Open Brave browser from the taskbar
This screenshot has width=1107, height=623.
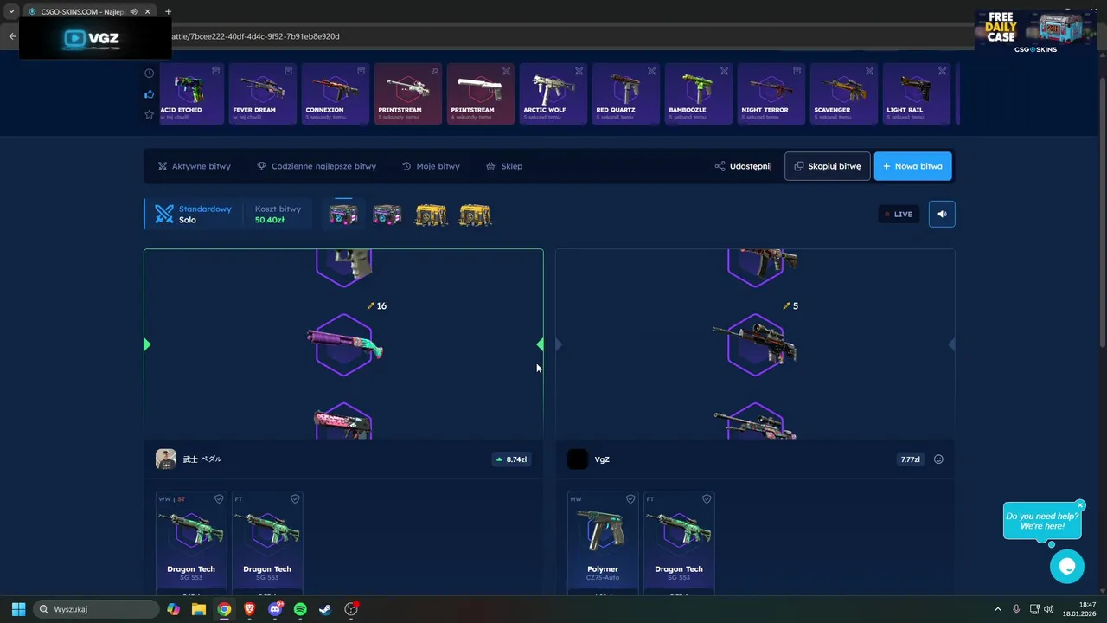[250, 609]
